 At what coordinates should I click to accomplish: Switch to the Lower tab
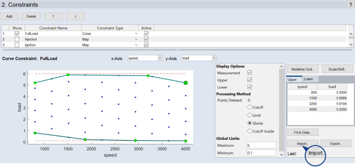pos(308,79)
